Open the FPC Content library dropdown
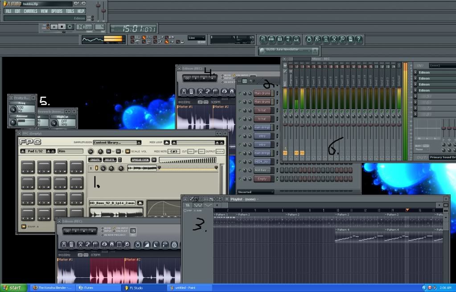Viewport: 456px width, 292px height. (x=117, y=143)
